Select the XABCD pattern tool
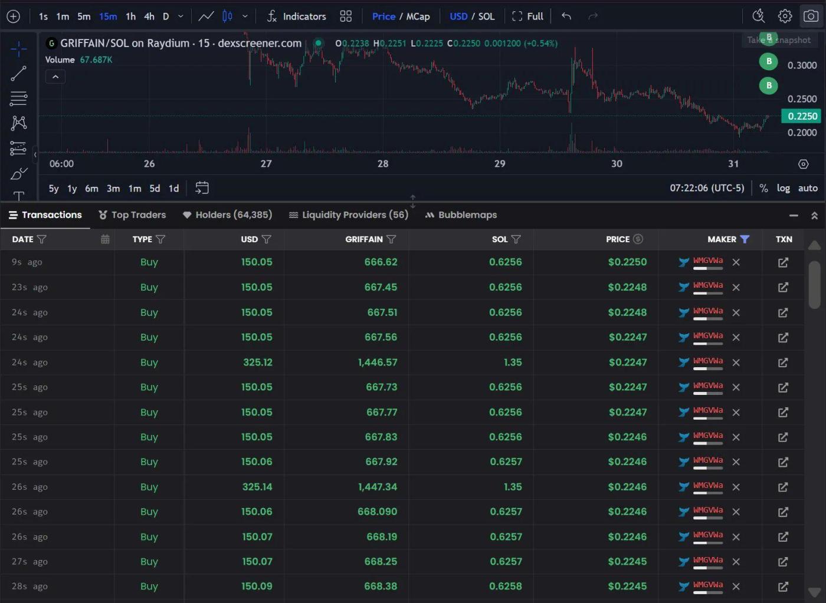The width and height of the screenshot is (826, 603). [18, 123]
